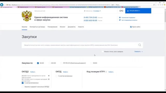Uncheck 'С учетом вложенных' under ОКПД2
The image size is (166, 93).
[23, 83]
